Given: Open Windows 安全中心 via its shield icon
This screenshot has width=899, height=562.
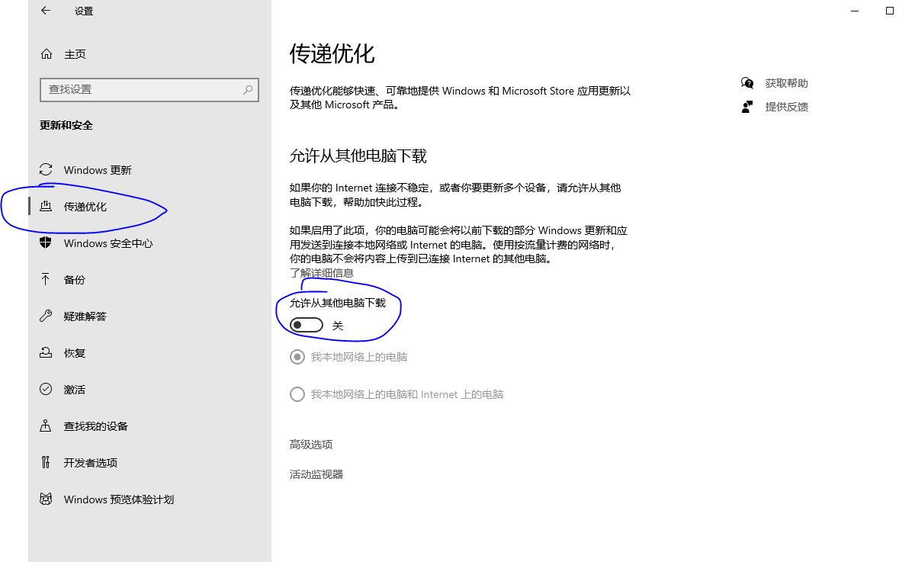Looking at the screenshot, I should point(47,243).
